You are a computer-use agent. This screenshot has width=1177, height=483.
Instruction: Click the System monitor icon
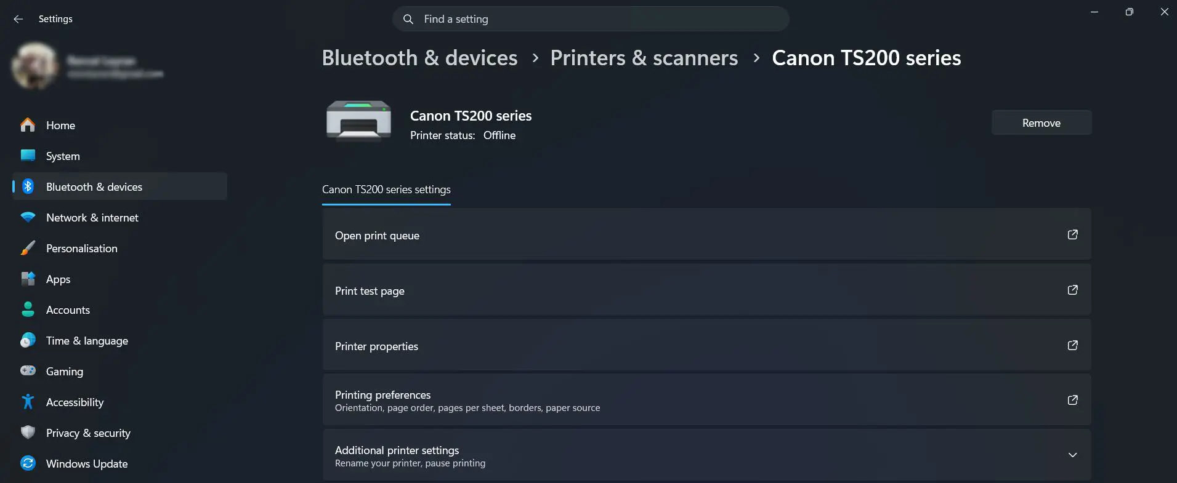click(28, 156)
